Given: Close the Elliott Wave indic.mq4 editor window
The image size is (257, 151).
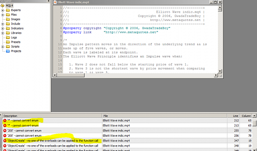Looking at the screenshot, I should tap(220, 2).
